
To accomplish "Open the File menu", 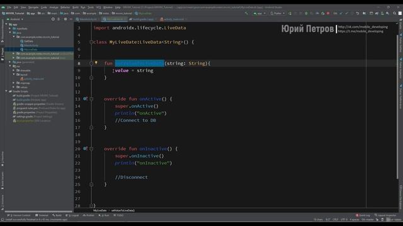I will tap(9, 8).
